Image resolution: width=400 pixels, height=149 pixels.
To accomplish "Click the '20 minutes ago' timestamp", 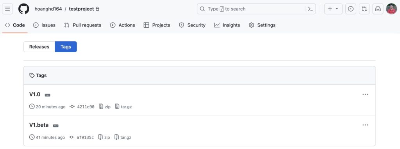I will click(x=50, y=107).
